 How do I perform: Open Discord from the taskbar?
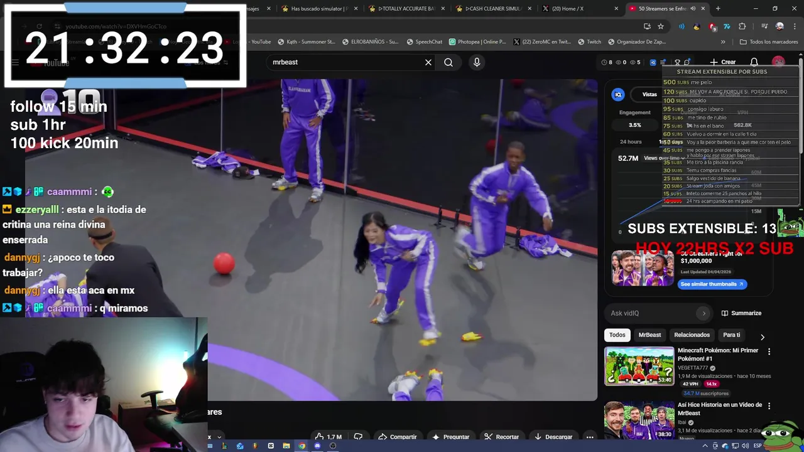(317, 446)
